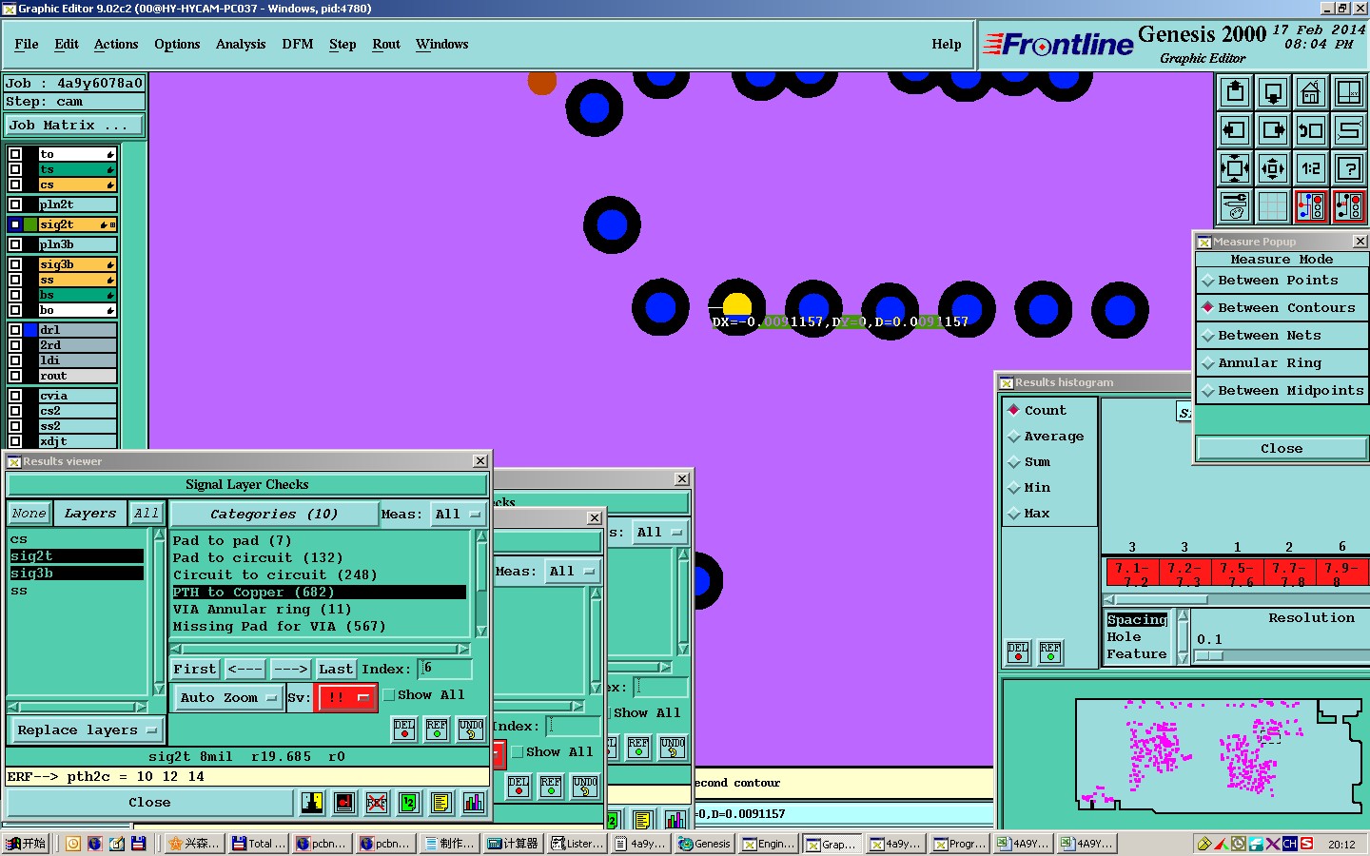Click DEL icon in Results histogram
1370x856 pixels.
[1018, 652]
